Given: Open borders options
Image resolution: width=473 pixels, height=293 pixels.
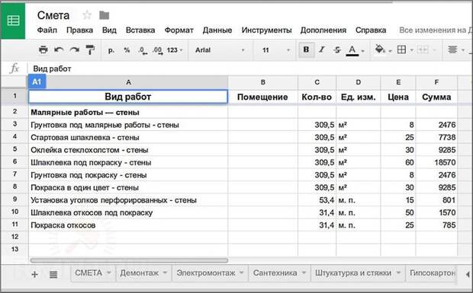Looking at the screenshot, I should pos(401,49).
